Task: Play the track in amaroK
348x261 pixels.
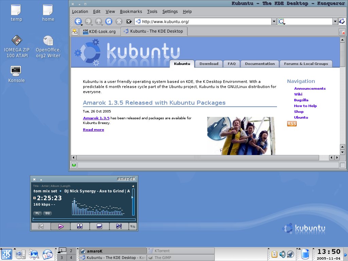Action: (60, 226)
